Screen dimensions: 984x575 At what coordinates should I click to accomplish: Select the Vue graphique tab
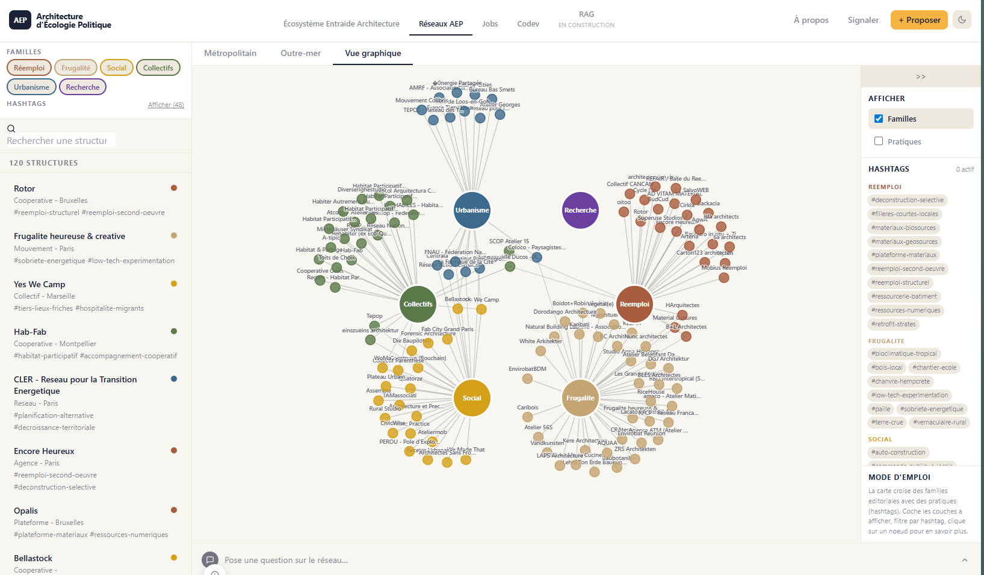(373, 53)
